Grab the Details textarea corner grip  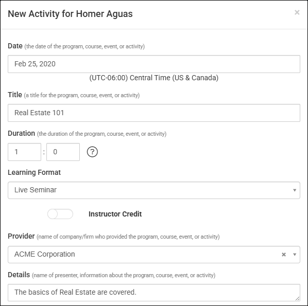coord(297,298)
